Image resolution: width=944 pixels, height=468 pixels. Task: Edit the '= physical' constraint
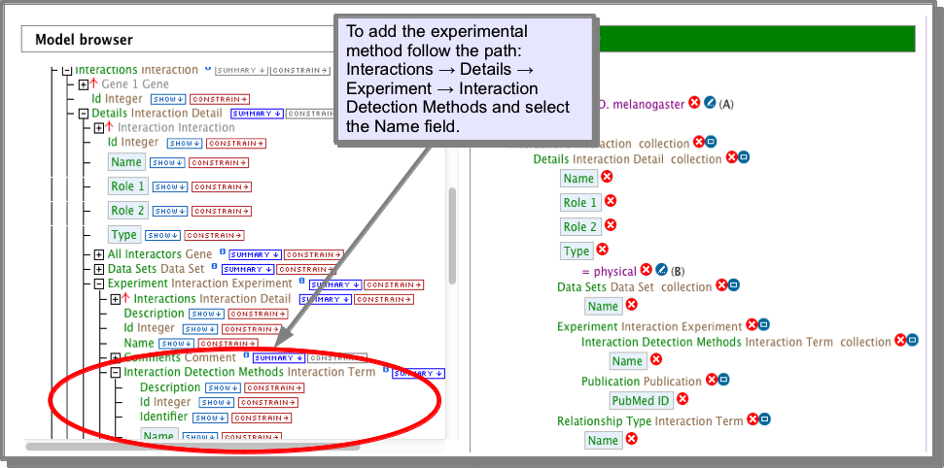(x=662, y=269)
